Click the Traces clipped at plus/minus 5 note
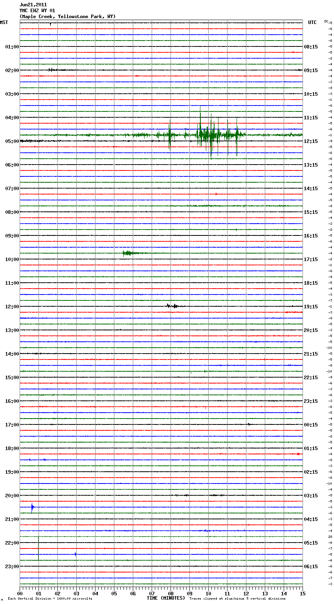This screenshot has width=334, height=604. (x=237, y=599)
